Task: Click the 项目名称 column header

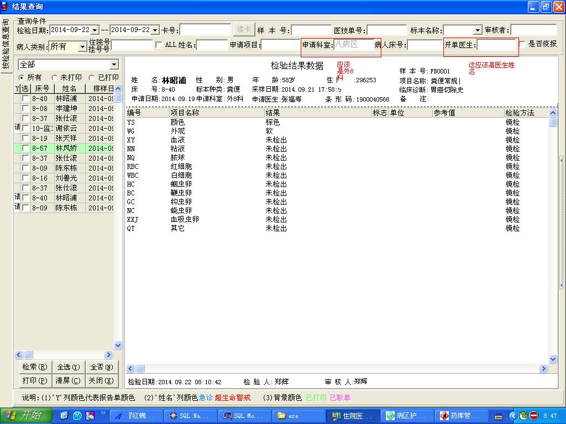Action: (217, 113)
